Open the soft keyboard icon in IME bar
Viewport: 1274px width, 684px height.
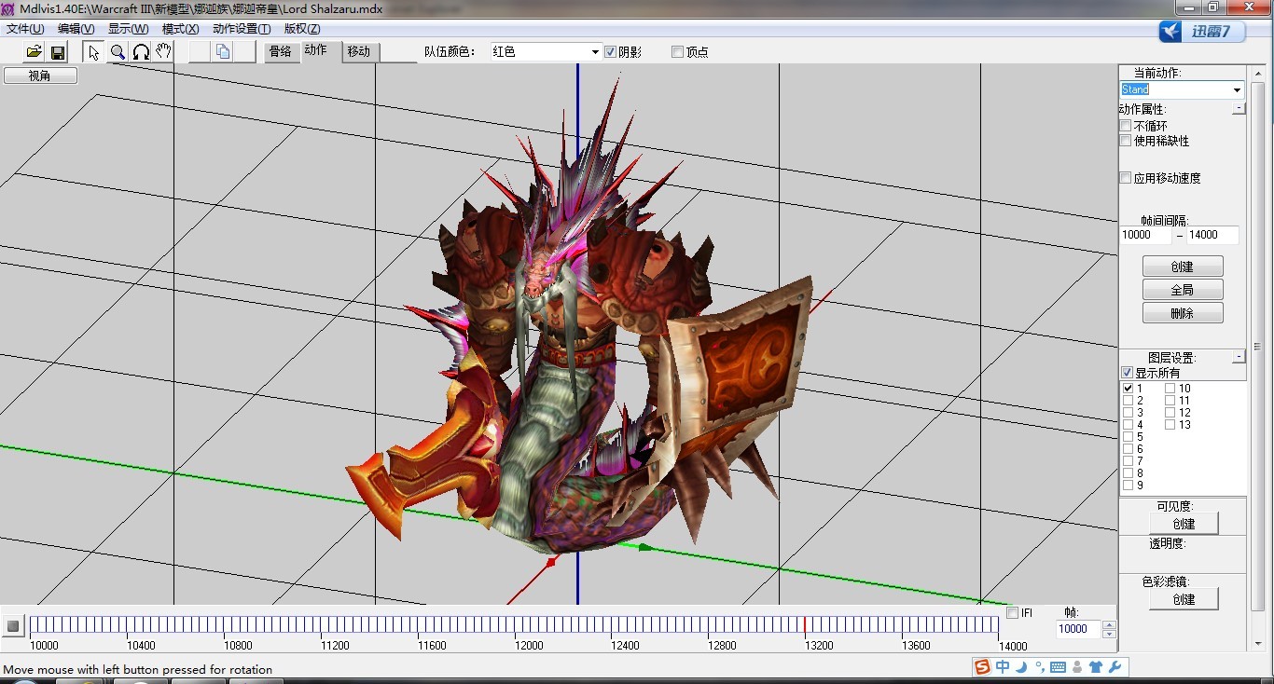(1058, 667)
